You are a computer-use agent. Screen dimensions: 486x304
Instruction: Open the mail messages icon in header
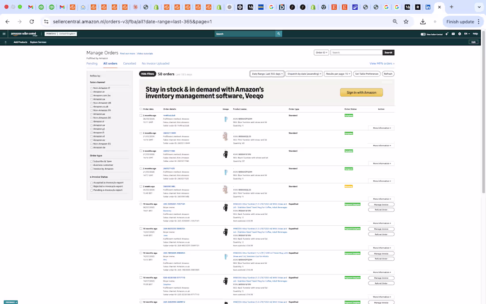pos(453,34)
